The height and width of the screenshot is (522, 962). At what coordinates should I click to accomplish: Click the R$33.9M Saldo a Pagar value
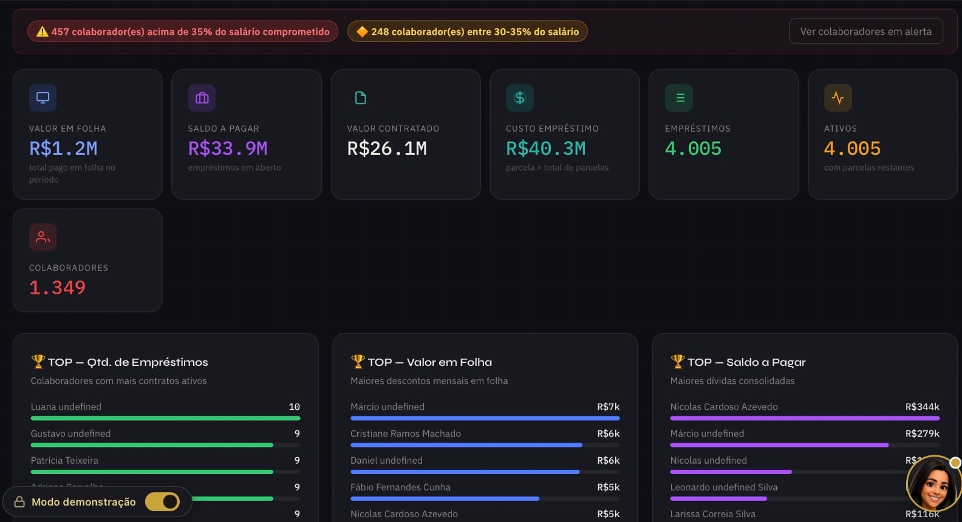click(x=228, y=148)
